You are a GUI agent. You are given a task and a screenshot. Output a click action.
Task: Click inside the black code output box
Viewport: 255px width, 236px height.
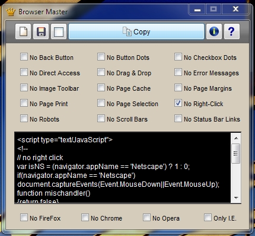123,168
